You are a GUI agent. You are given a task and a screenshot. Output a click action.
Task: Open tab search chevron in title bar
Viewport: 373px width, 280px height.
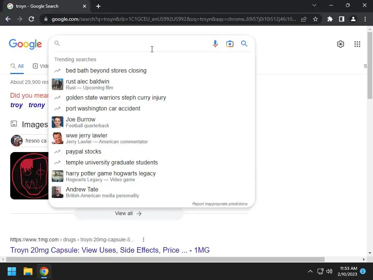[x=314, y=5]
